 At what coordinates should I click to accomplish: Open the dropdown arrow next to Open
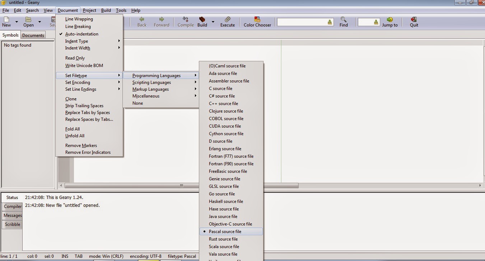click(39, 22)
